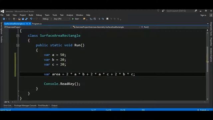Open the View menu
The image size is (213, 120).
pyautogui.click(x=15, y=15)
